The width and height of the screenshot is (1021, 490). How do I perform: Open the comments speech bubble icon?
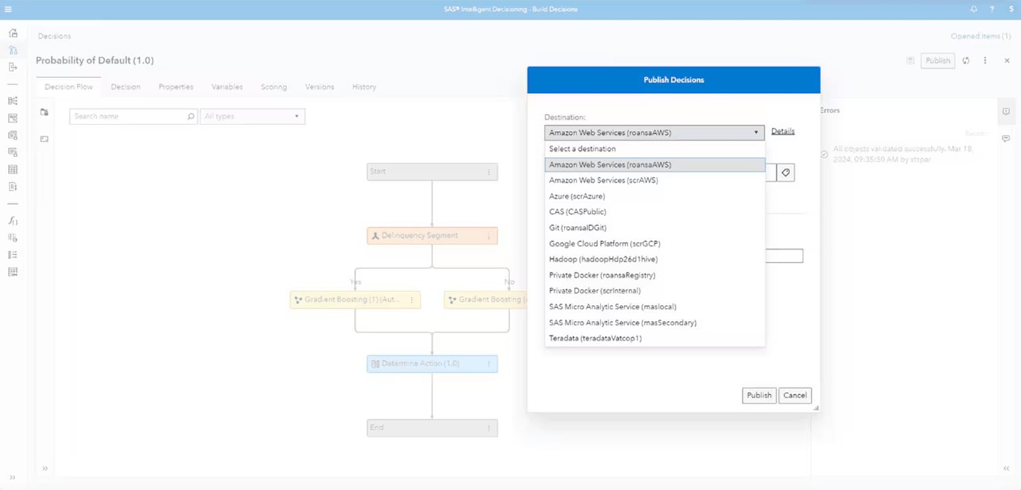coord(1006,138)
